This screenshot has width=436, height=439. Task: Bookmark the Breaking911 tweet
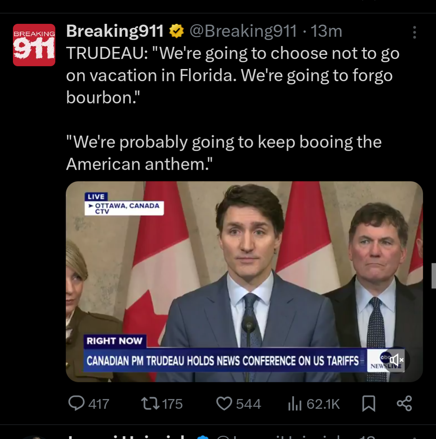[x=369, y=403]
